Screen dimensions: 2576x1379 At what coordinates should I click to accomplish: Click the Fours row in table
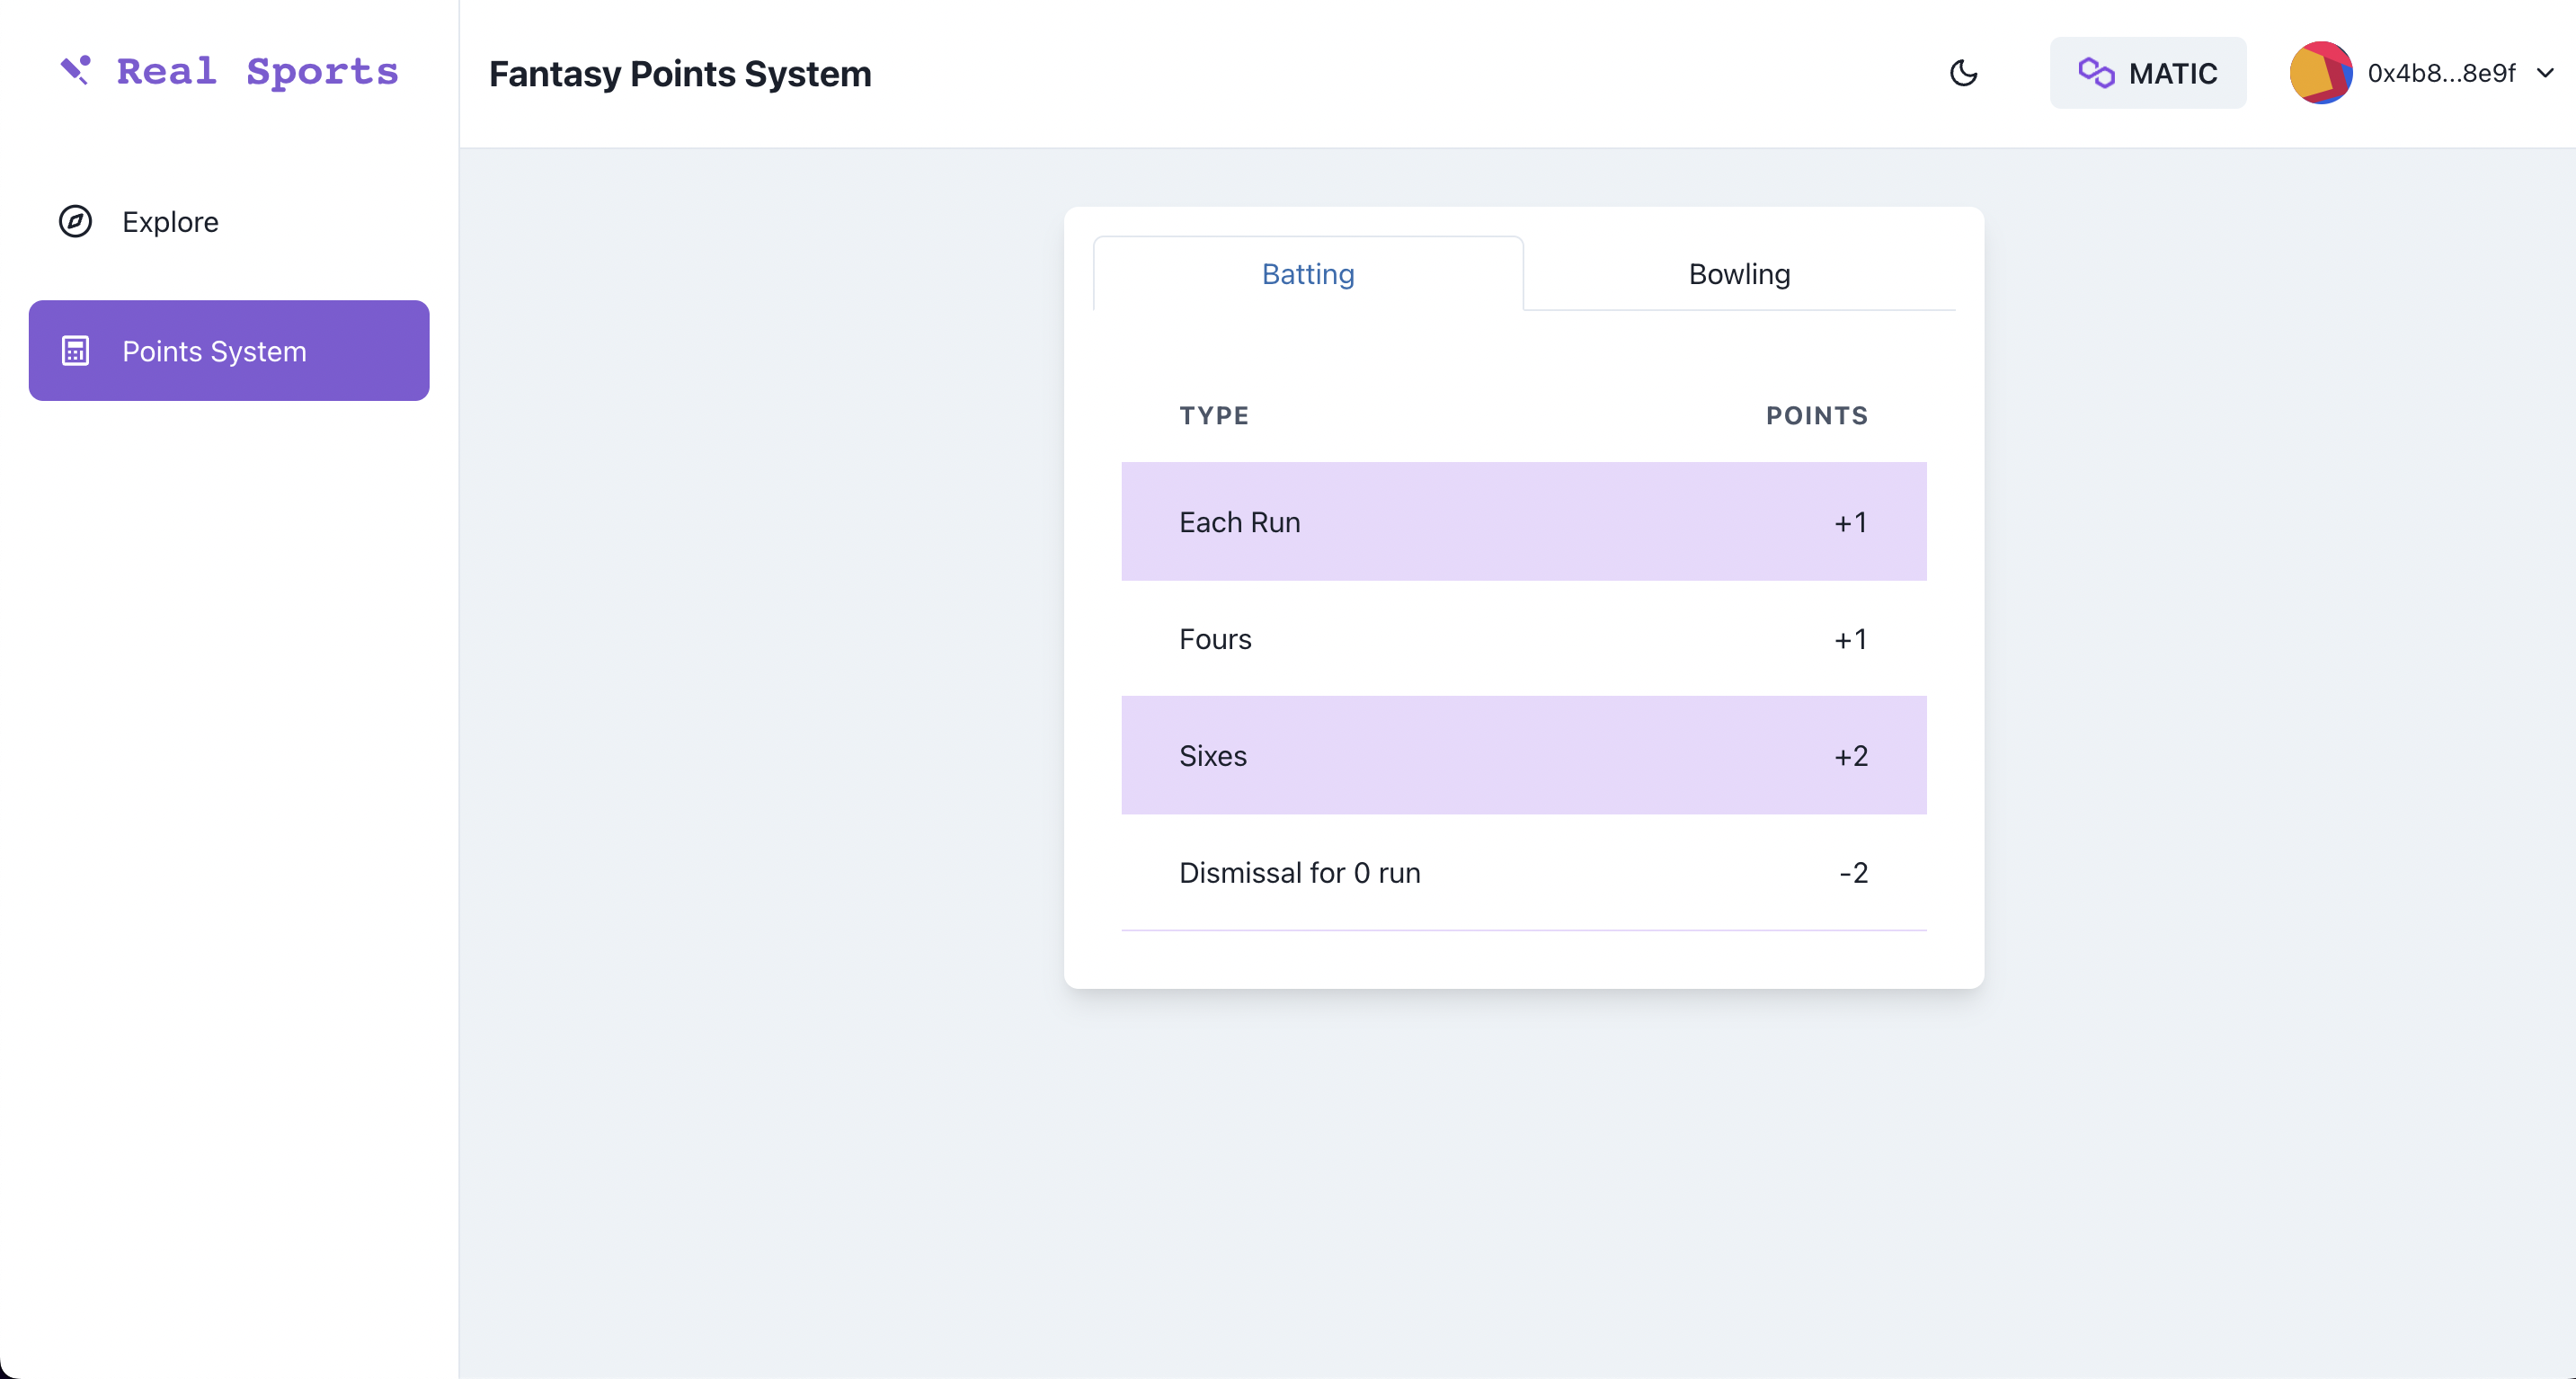(x=1523, y=639)
